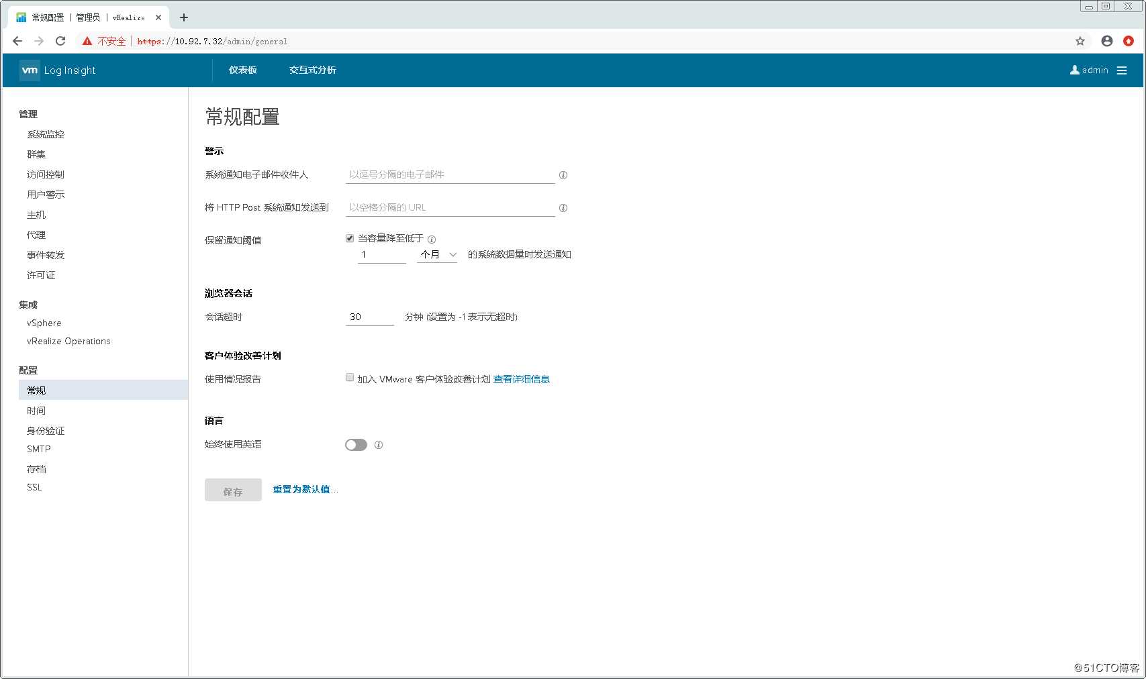Image resolution: width=1146 pixels, height=679 pixels.
Task: Select 身份验证 configuration item
Action: pyautogui.click(x=46, y=431)
